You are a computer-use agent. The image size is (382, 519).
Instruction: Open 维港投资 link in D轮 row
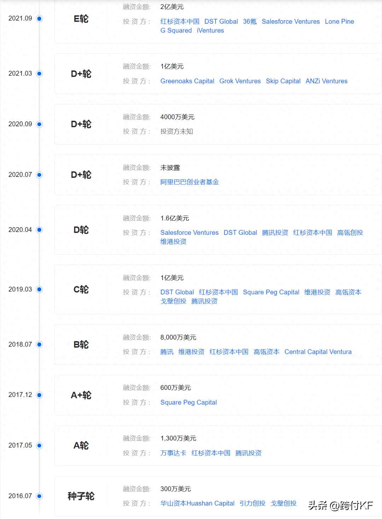[x=173, y=242]
